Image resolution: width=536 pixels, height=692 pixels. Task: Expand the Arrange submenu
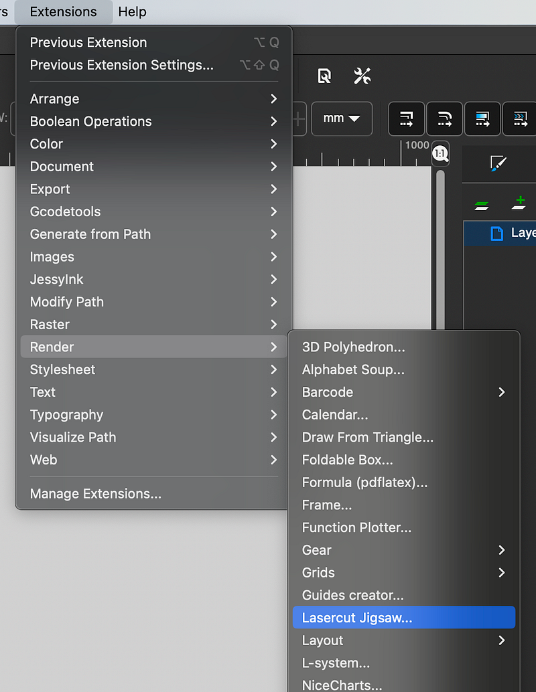tap(154, 98)
